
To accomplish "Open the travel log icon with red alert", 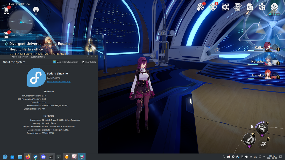I will click(x=213, y=7).
